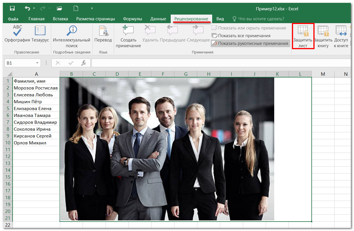This screenshot has height=231, width=354.
Task: Click the Рецензирование tab
Action: [191, 19]
